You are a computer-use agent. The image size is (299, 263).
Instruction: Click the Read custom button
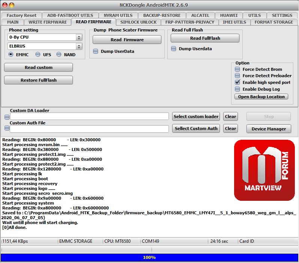39,67
